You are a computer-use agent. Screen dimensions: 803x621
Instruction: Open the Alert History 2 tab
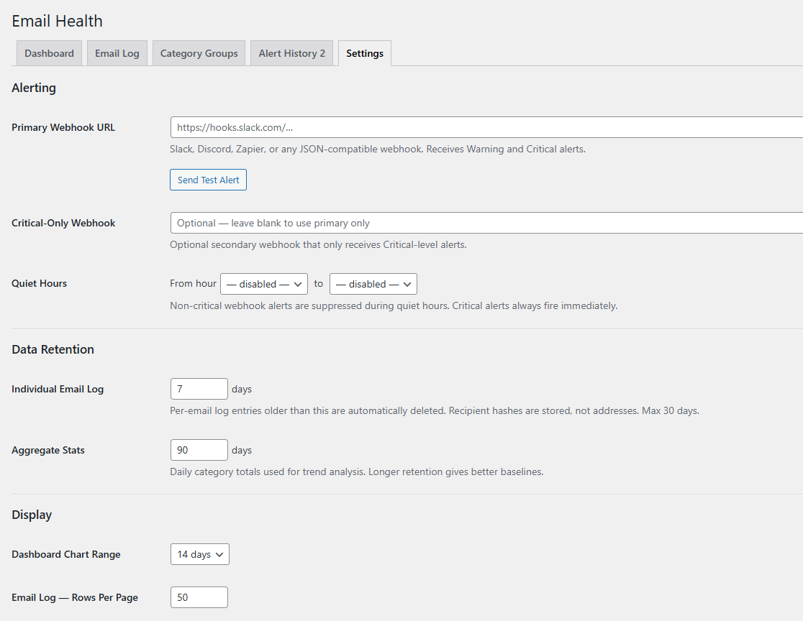click(x=291, y=52)
